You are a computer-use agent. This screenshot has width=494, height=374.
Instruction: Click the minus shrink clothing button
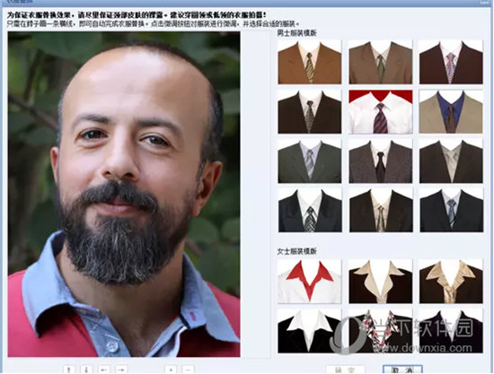(x=189, y=370)
